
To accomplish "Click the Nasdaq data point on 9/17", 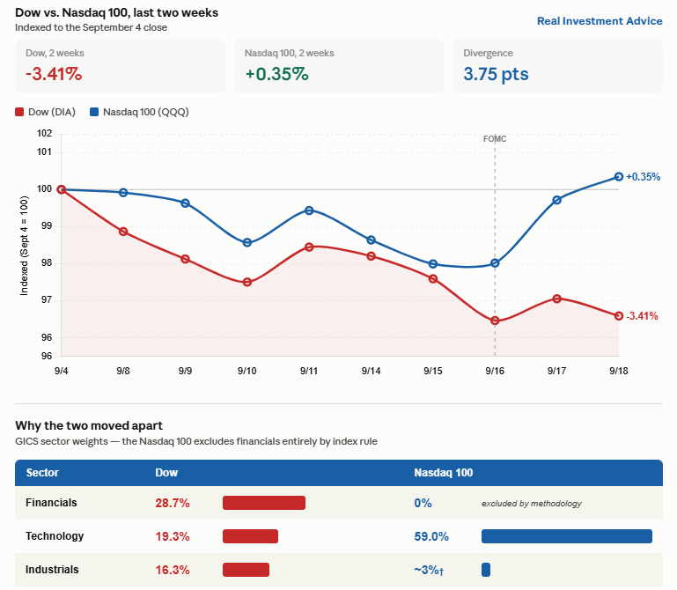I will point(557,200).
